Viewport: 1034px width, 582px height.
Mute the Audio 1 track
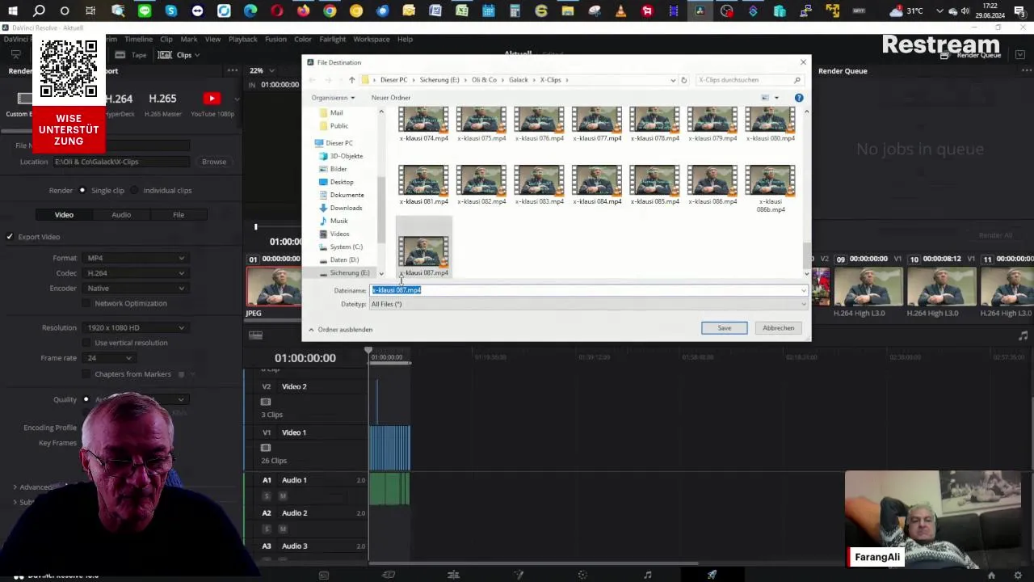283,496
